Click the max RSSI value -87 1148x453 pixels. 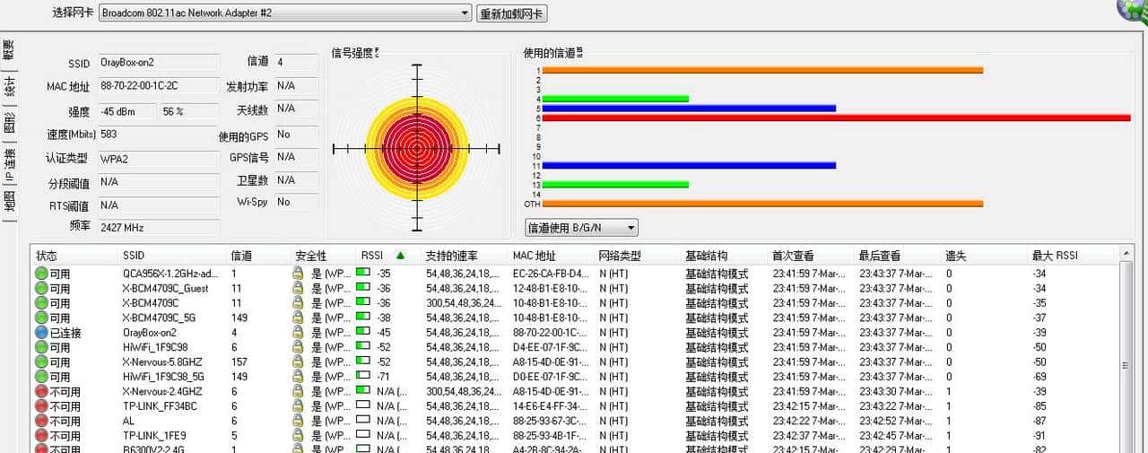[x=1039, y=421]
